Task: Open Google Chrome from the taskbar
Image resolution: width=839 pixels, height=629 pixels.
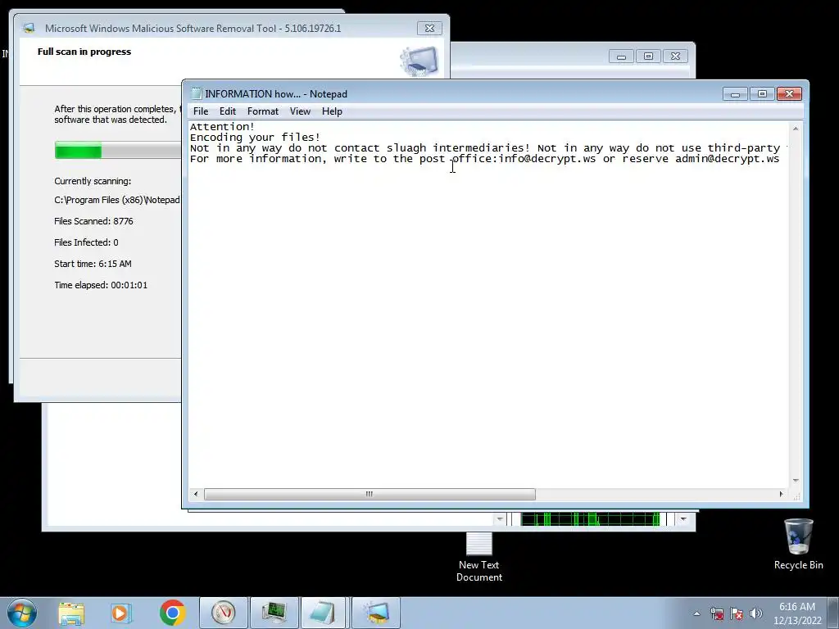Action: pyautogui.click(x=172, y=613)
